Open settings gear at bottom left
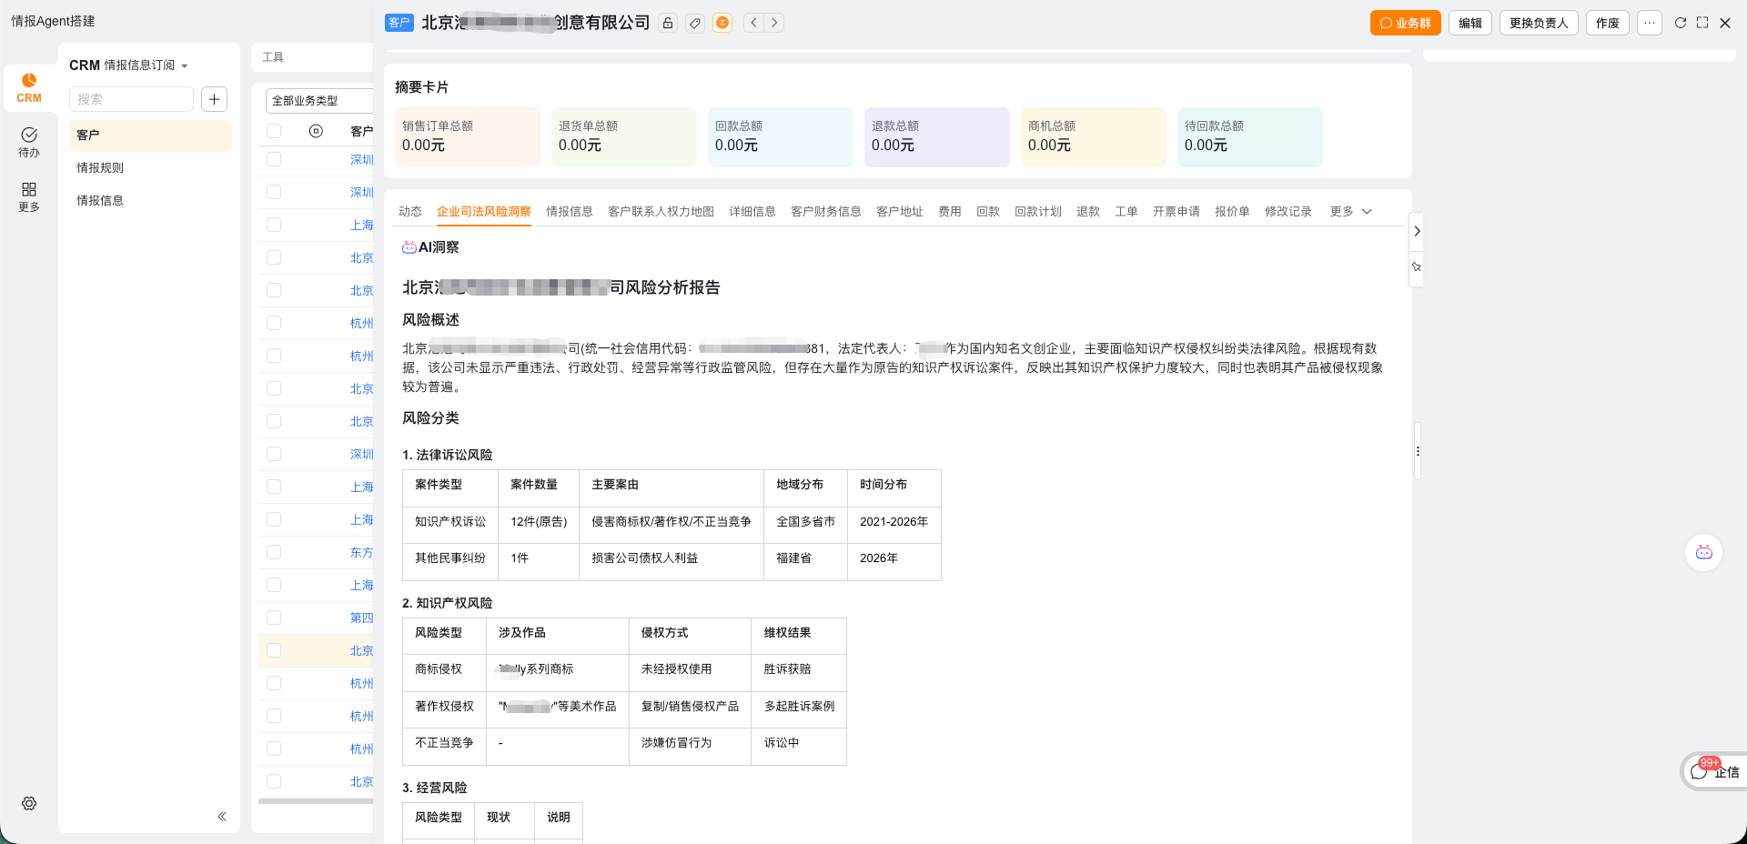Image resolution: width=1747 pixels, height=844 pixels. pos(29,803)
